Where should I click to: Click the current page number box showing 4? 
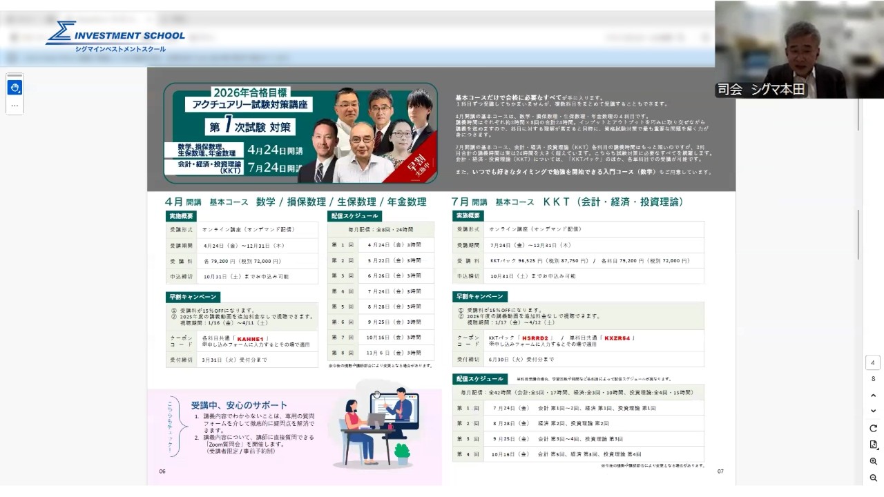tap(873, 363)
